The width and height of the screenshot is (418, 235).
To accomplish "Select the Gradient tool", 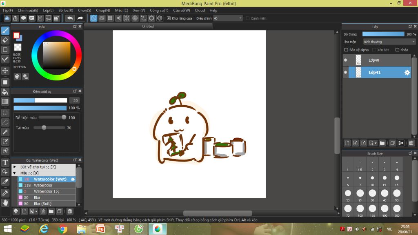I will coord(5,101).
